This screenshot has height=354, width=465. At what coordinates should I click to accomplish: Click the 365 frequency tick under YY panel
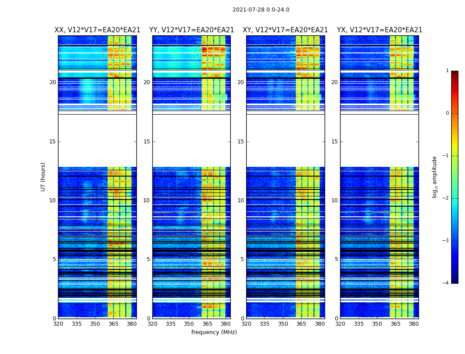click(207, 324)
